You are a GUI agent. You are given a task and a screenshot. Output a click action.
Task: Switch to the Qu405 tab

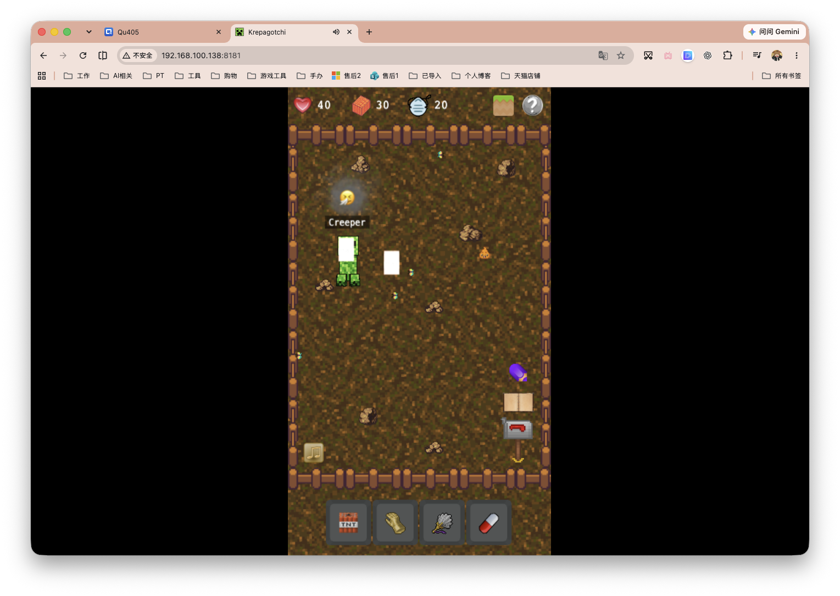point(163,32)
